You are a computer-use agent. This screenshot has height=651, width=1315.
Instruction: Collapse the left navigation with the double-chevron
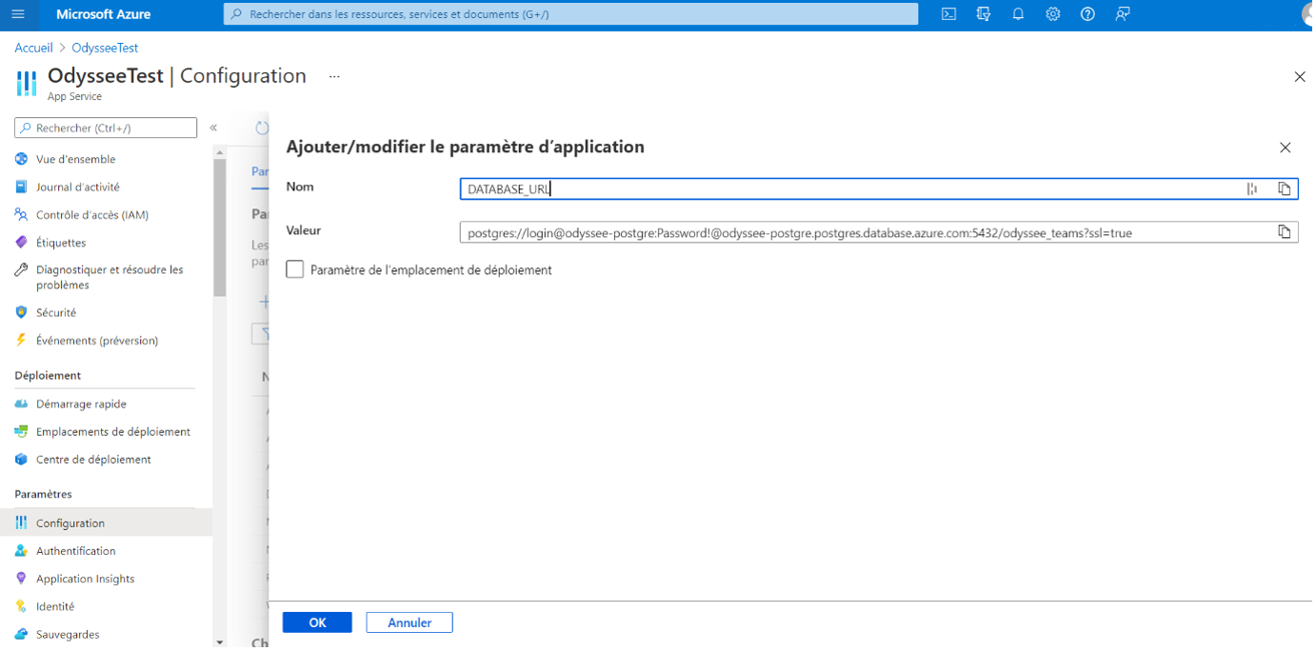(x=213, y=128)
